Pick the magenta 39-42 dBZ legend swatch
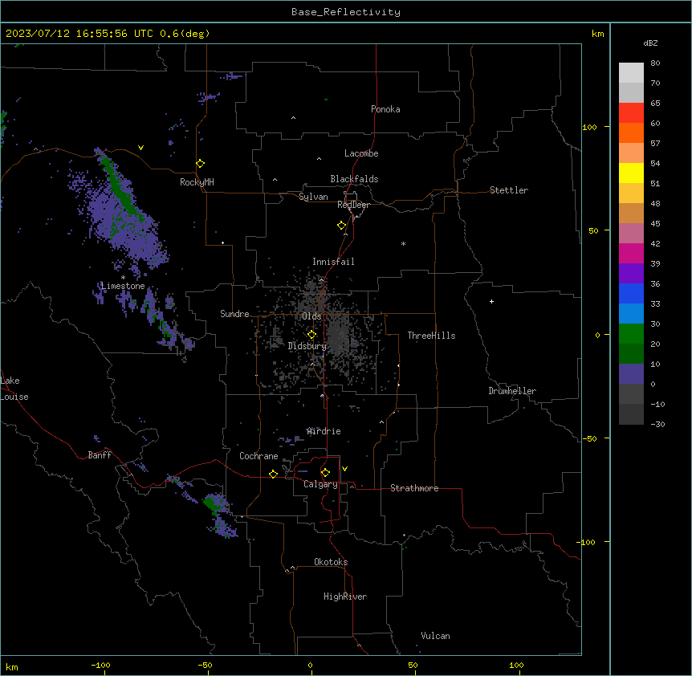The width and height of the screenshot is (692, 676). point(631,253)
